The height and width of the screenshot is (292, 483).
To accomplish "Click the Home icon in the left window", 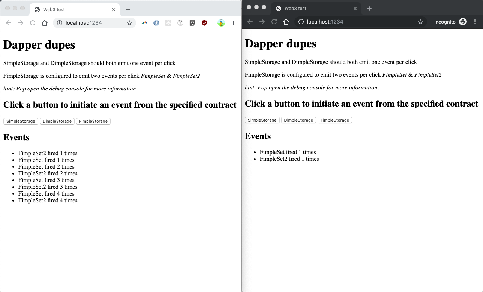I will [45, 23].
